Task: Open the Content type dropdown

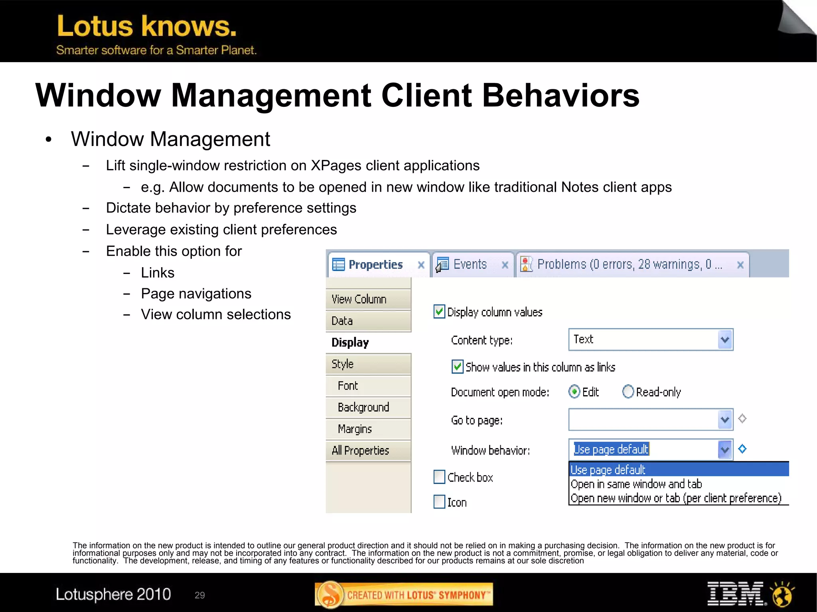Action: point(725,340)
